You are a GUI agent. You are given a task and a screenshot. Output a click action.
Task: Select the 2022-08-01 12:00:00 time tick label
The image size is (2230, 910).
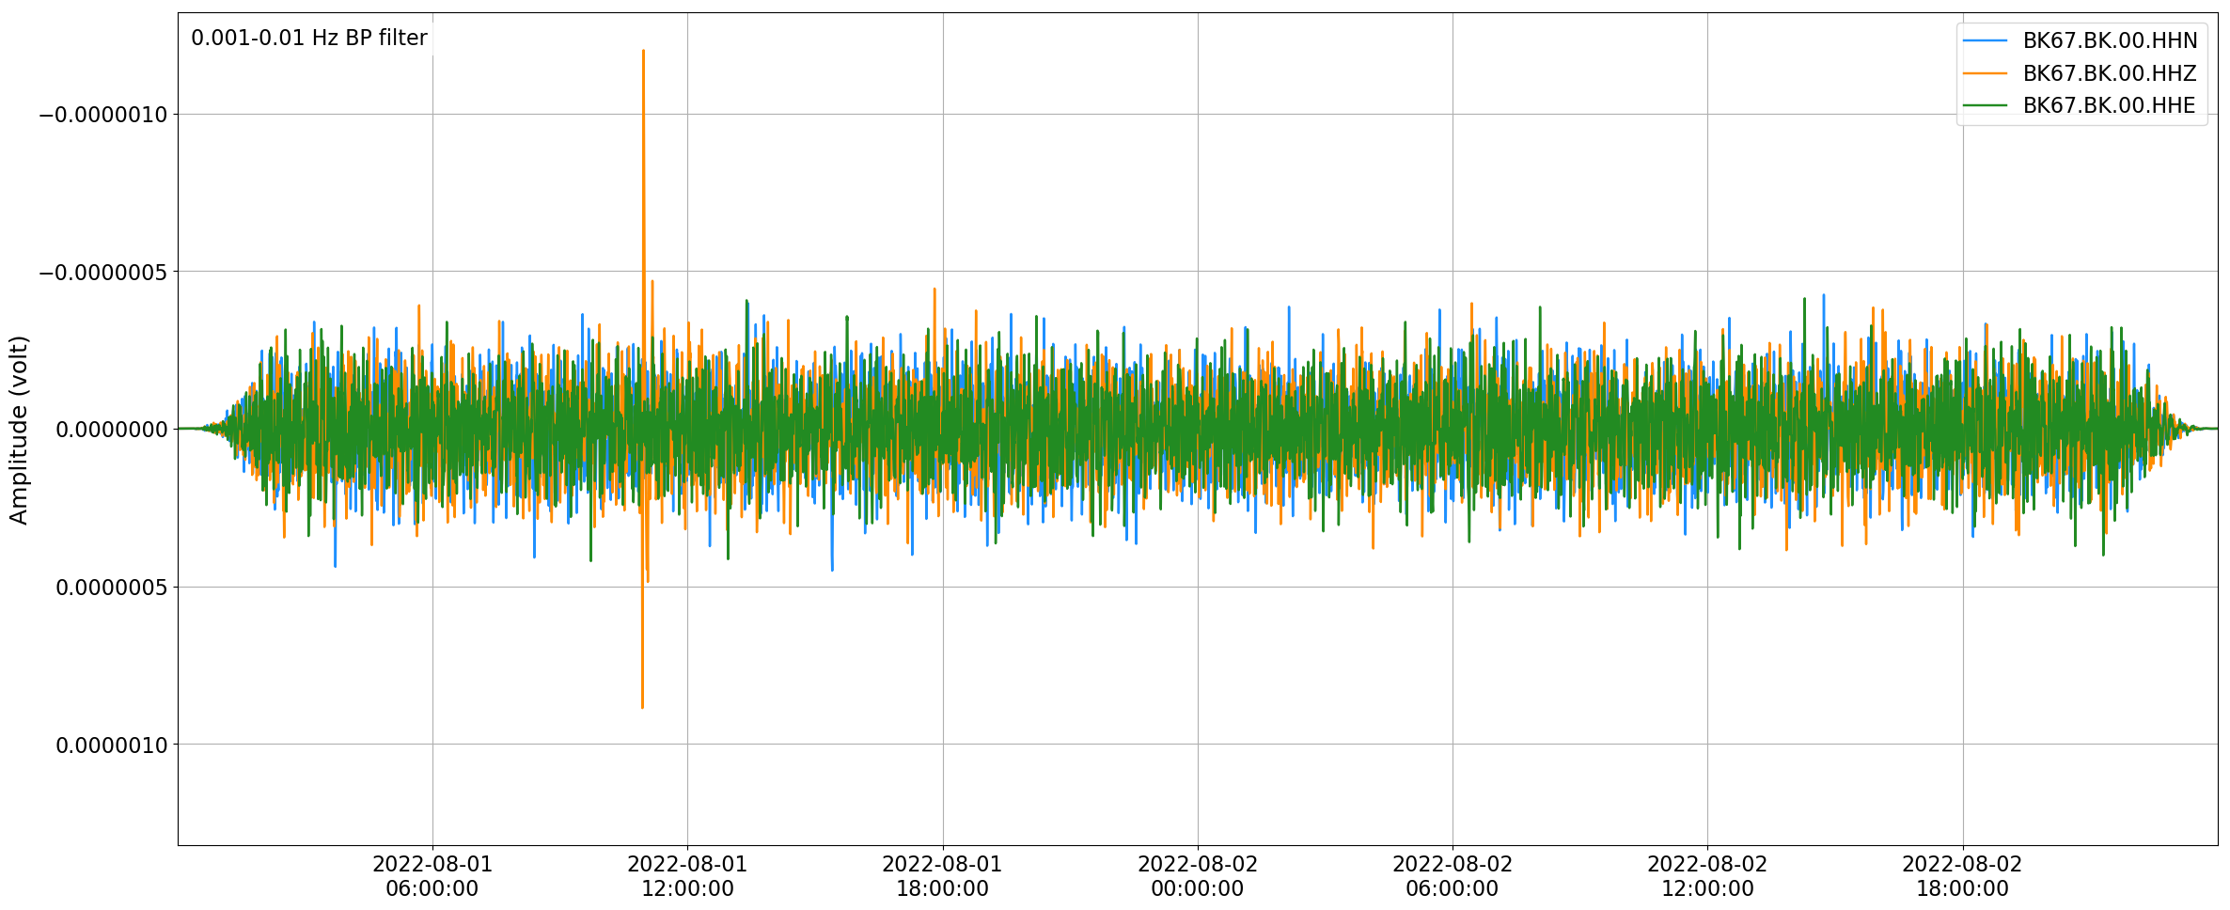tap(687, 876)
